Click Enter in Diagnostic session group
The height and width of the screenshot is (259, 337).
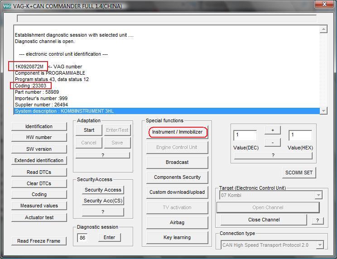pyautogui.click(x=110, y=238)
